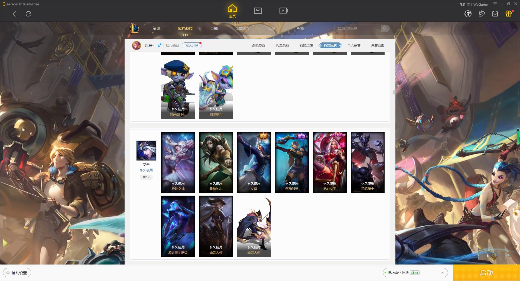Open the round profile avatar icon top right
The image size is (520, 281).
click(468, 14)
